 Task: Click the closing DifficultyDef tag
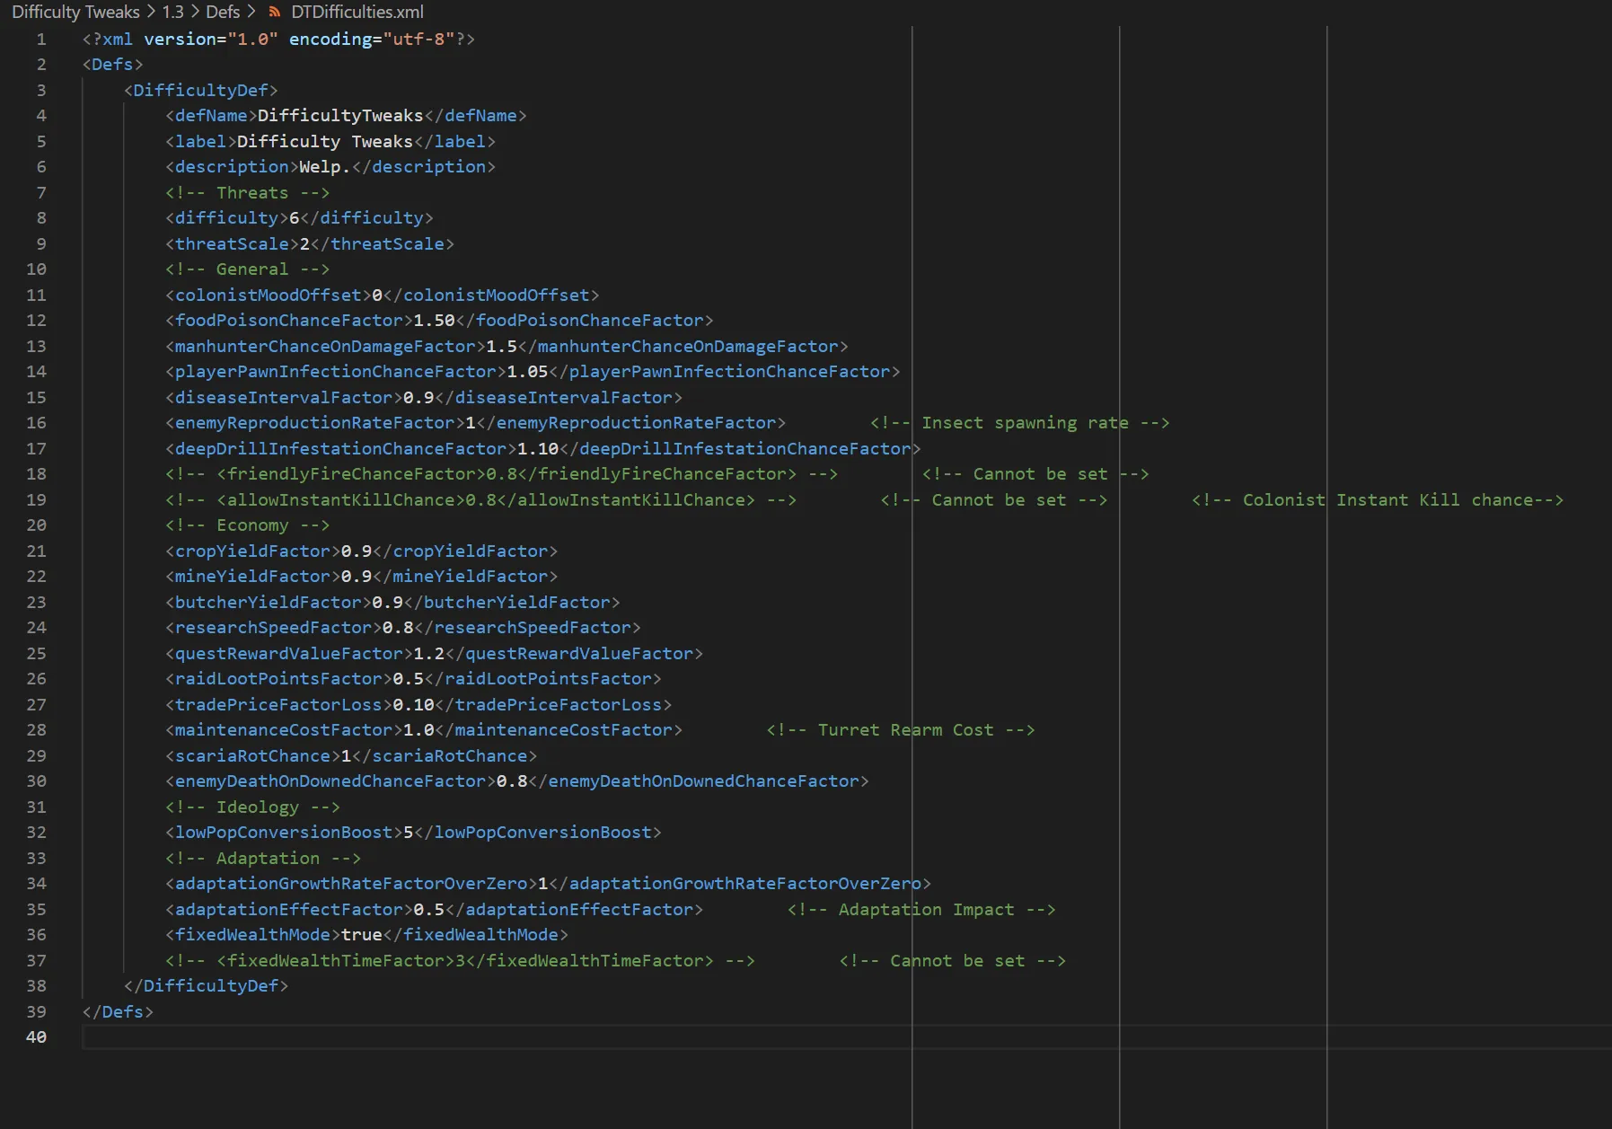pyautogui.click(x=206, y=986)
